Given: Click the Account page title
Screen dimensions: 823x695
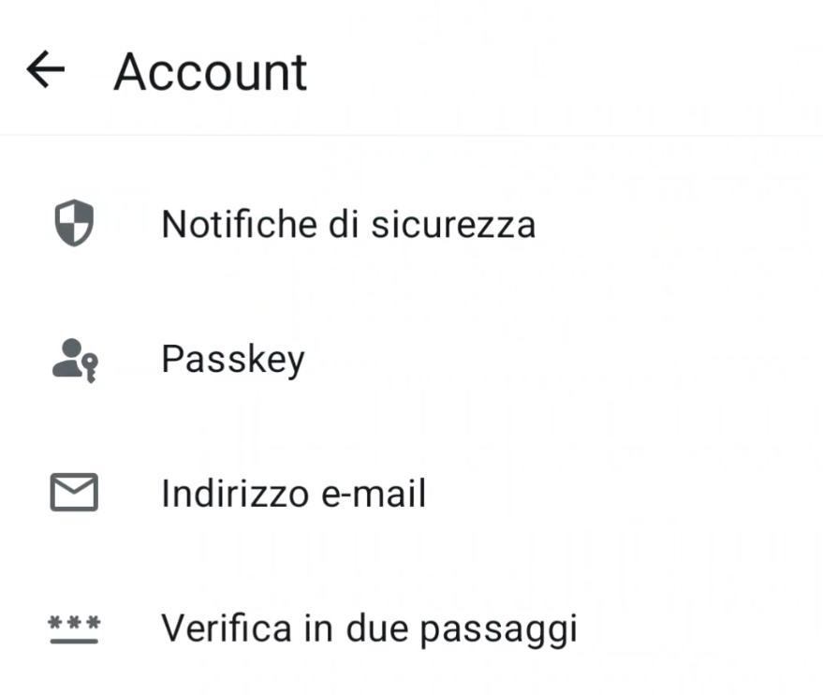Looking at the screenshot, I should (x=210, y=72).
